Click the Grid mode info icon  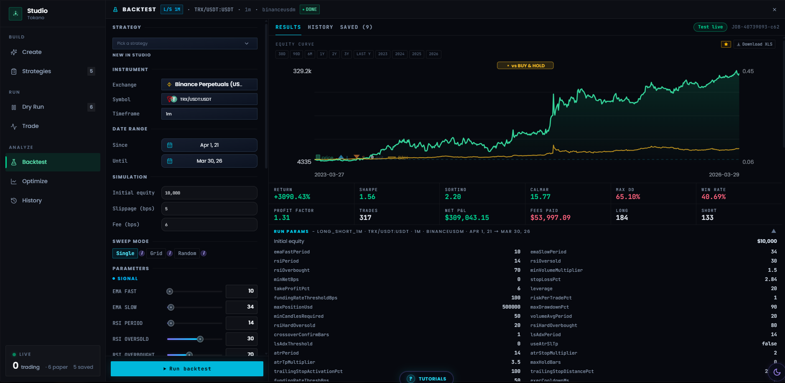(170, 253)
